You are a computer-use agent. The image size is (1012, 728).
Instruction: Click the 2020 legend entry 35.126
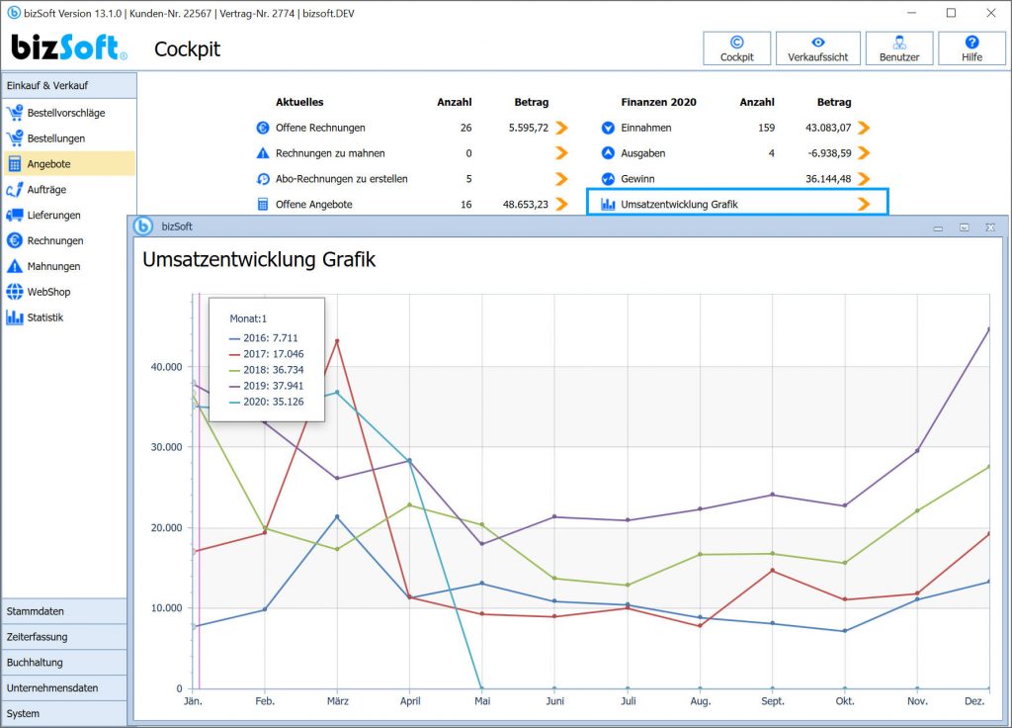pos(266,402)
